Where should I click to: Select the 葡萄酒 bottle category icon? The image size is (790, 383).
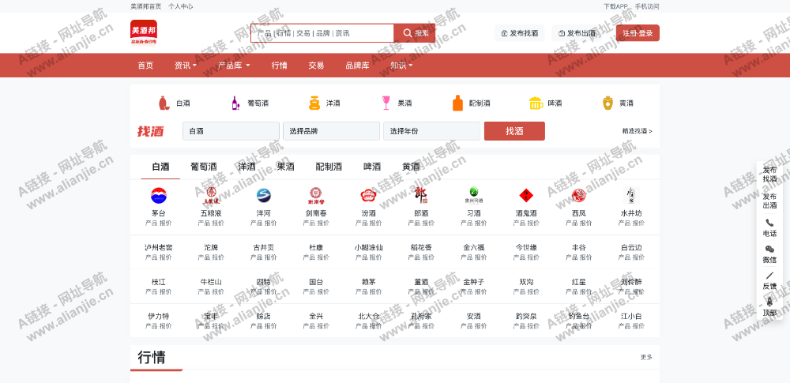point(235,103)
